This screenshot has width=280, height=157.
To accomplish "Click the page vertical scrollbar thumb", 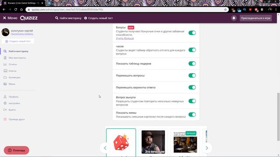I will (278, 116).
